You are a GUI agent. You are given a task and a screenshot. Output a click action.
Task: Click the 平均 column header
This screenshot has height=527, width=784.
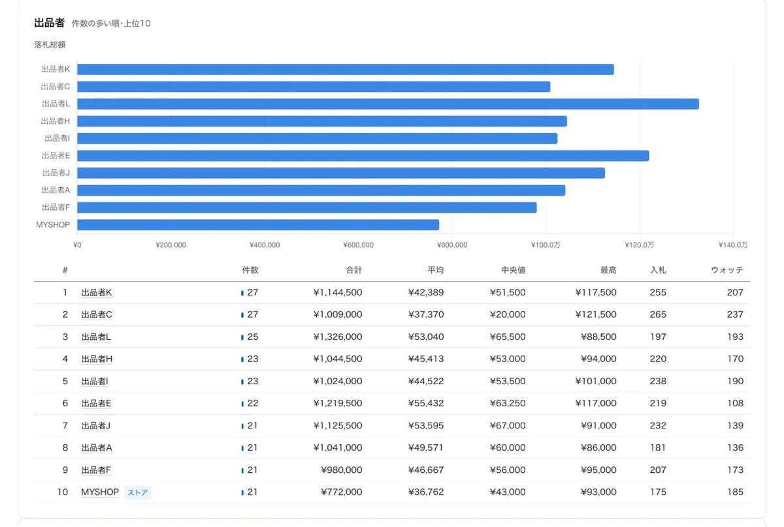(435, 270)
